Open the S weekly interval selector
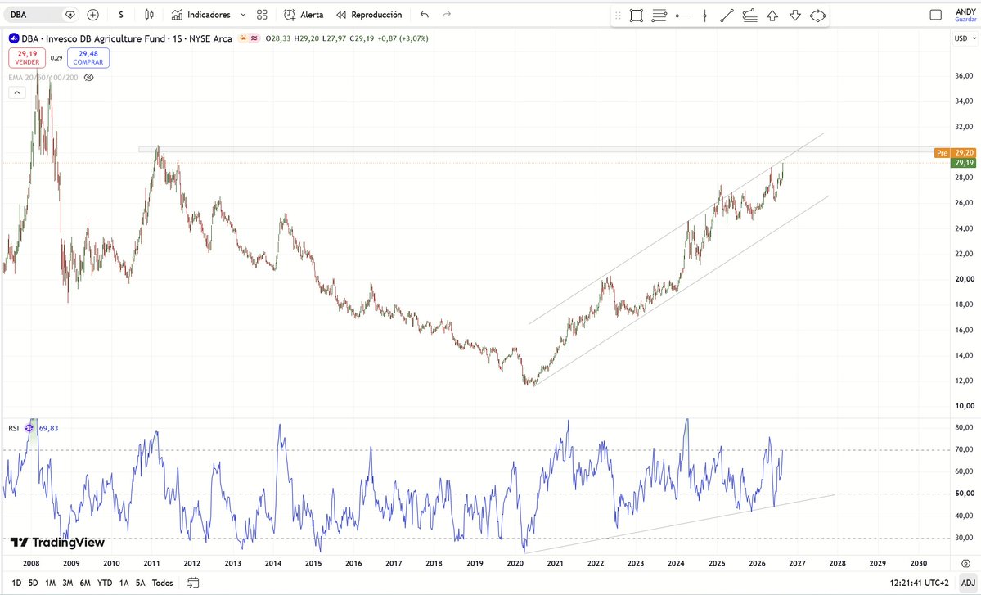 pyautogui.click(x=121, y=15)
